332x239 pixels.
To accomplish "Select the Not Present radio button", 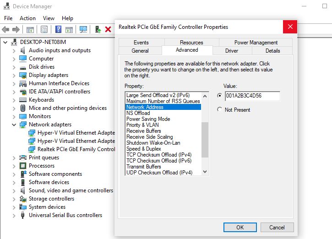I will [219, 109].
